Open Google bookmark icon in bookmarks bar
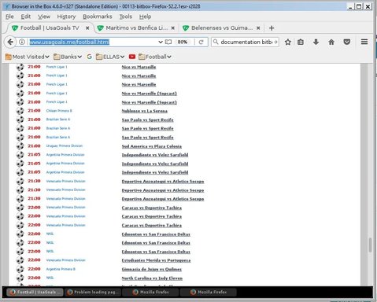Viewport: 377px width, 302px height. 89,57
